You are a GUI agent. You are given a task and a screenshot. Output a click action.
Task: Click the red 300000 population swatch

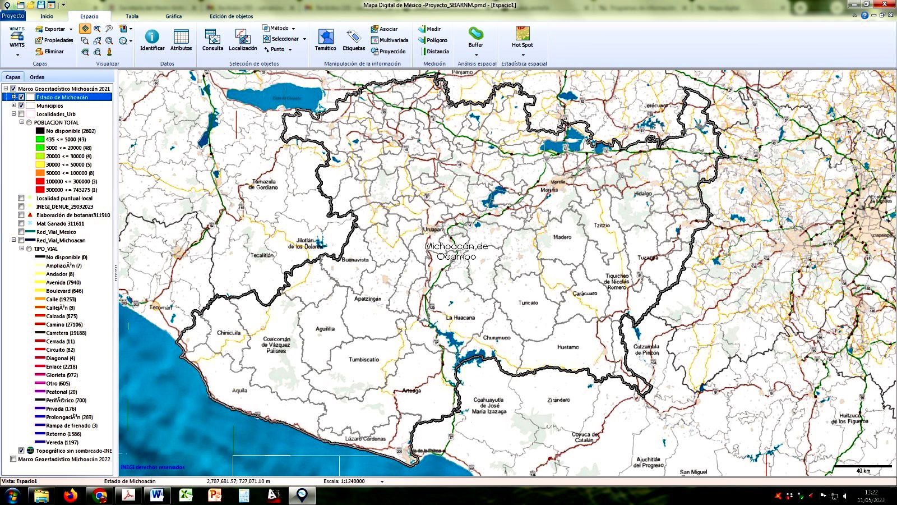coord(40,190)
